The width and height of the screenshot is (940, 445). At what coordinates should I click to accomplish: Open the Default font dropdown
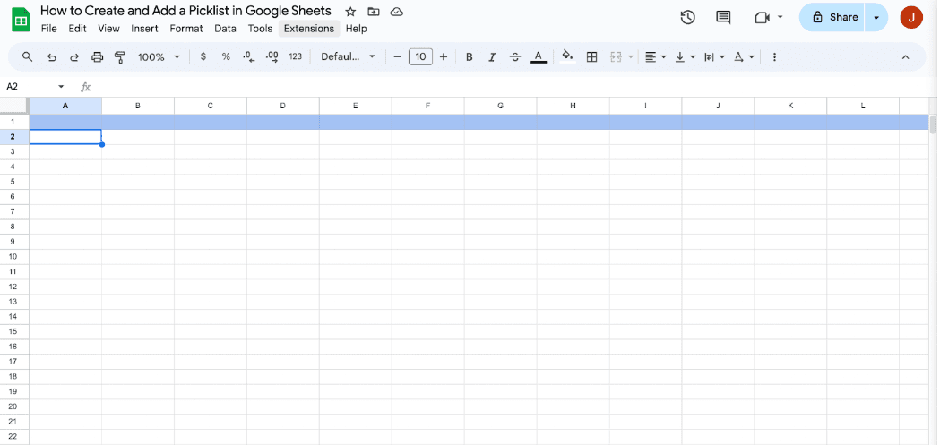pyautogui.click(x=349, y=57)
